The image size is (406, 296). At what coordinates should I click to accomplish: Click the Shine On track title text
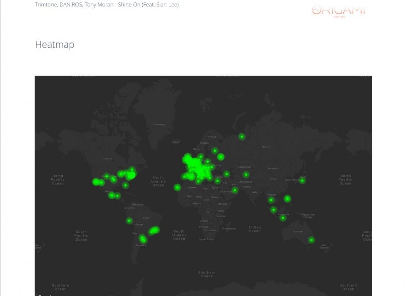click(x=107, y=5)
